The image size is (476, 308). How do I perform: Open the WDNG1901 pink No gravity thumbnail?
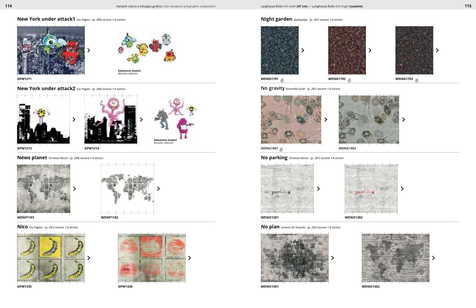tap(291, 120)
